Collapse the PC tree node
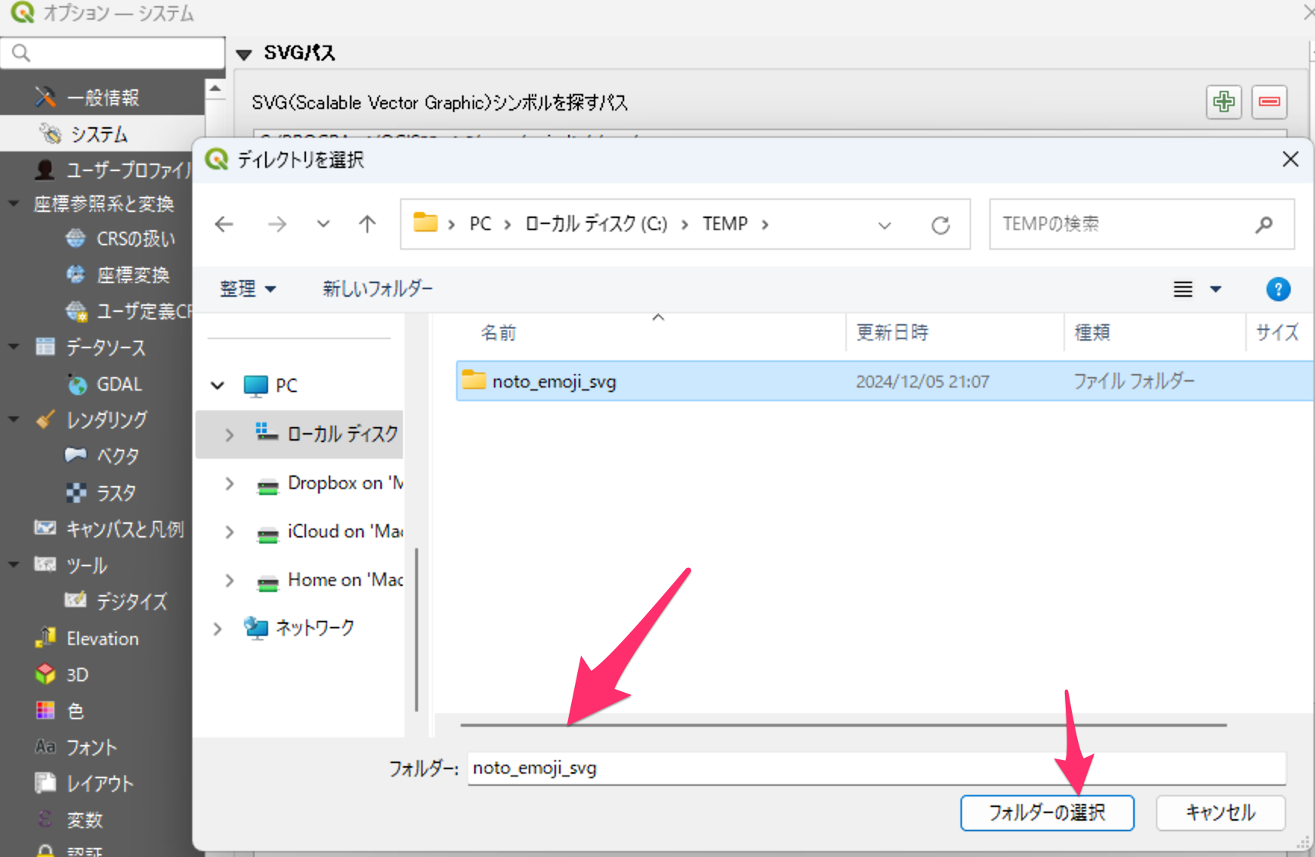This screenshot has height=857, width=1315. pyautogui.click(x=217, y=385)
